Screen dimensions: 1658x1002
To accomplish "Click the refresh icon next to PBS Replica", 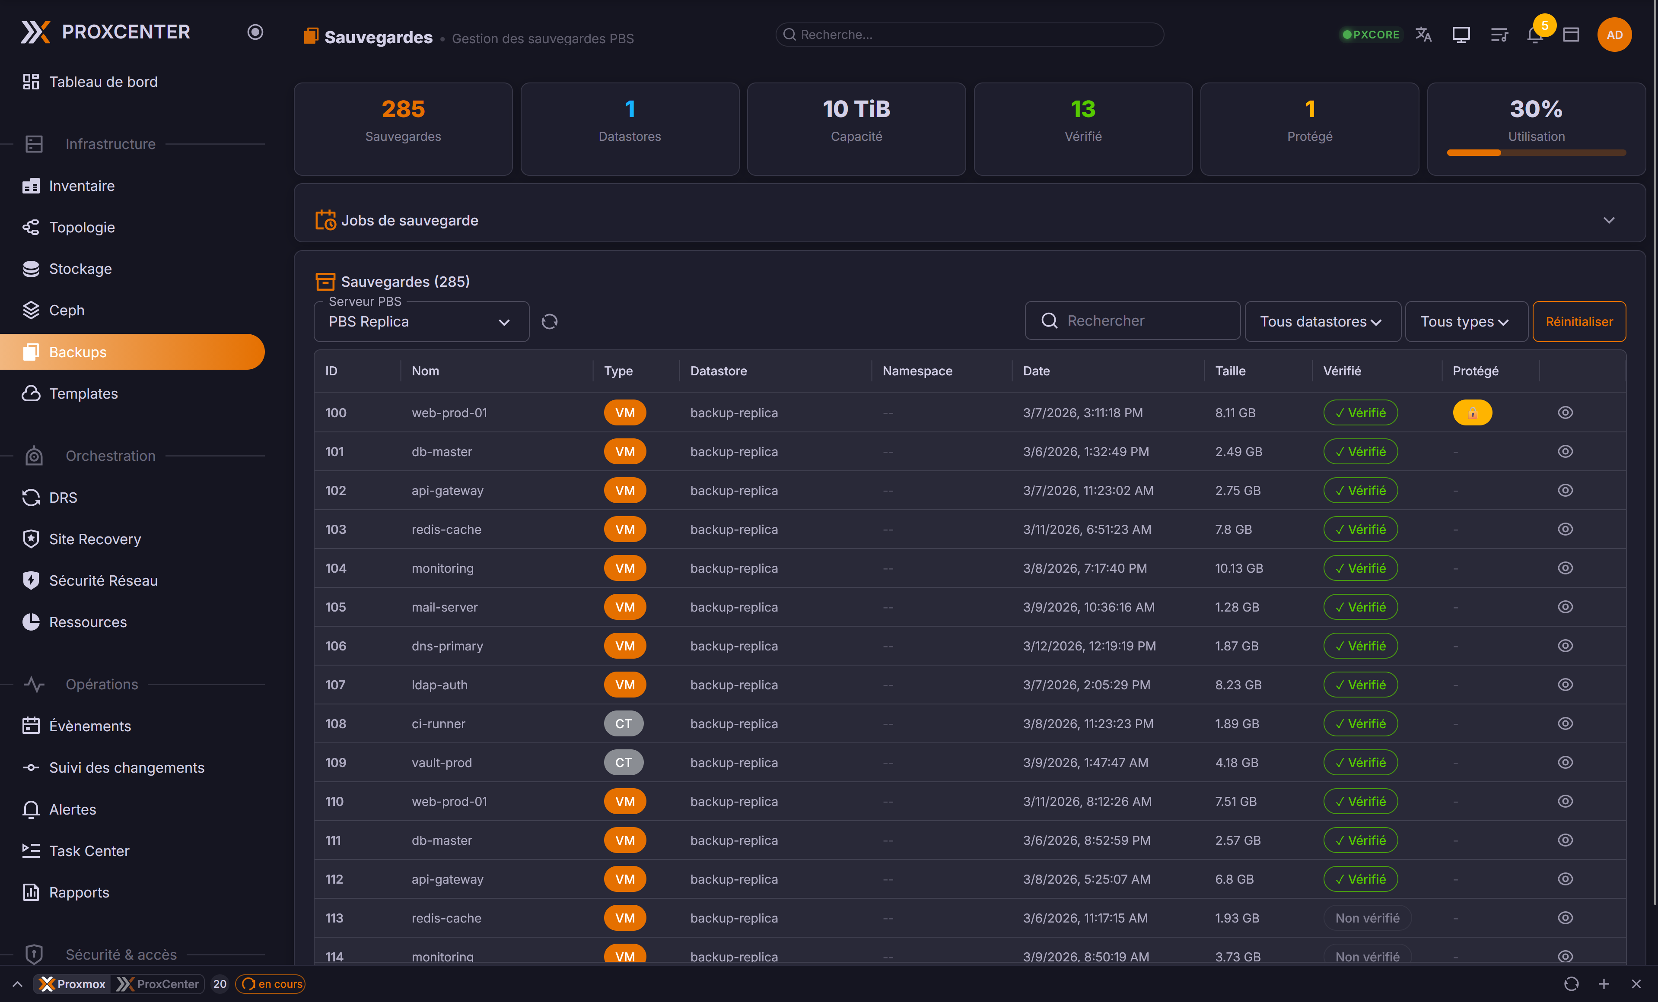I will 549,321.
